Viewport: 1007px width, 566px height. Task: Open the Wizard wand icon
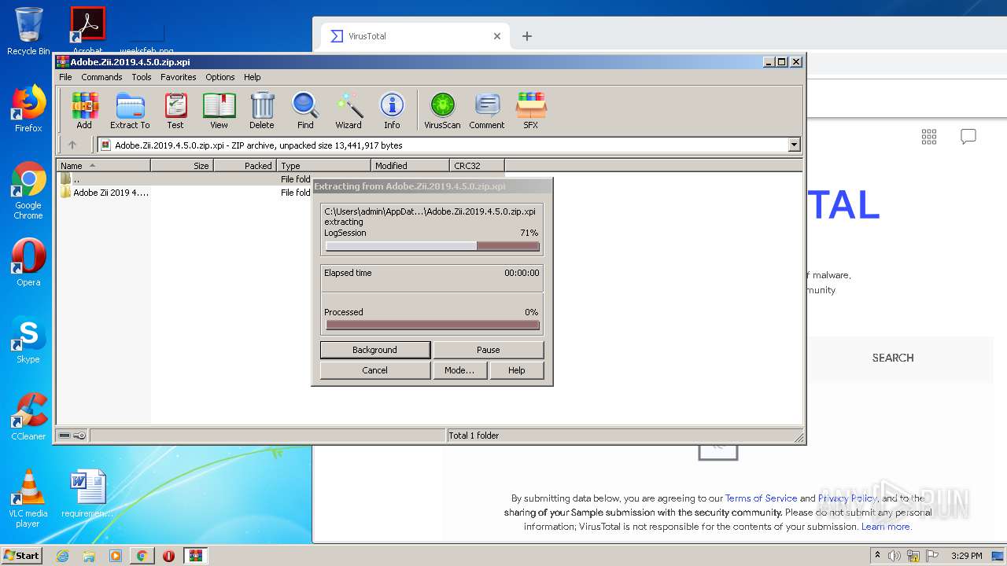[x=349, y=110]
